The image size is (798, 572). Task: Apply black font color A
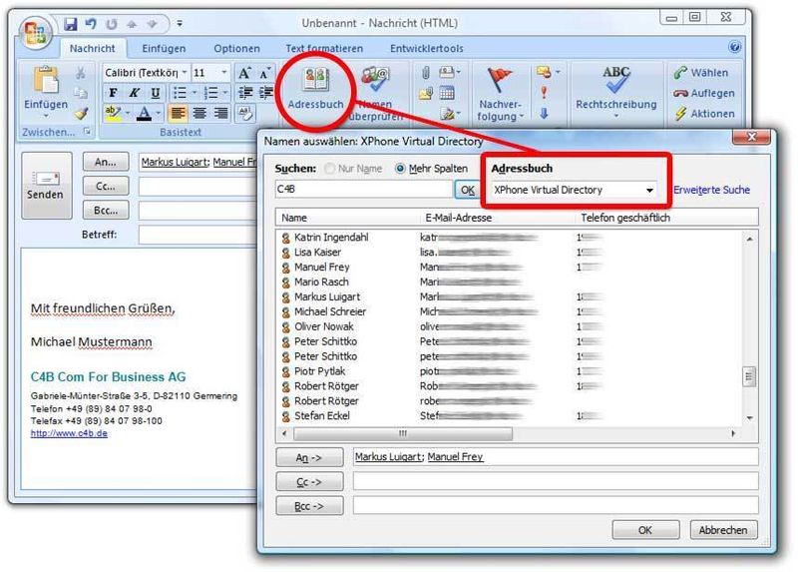145,113
